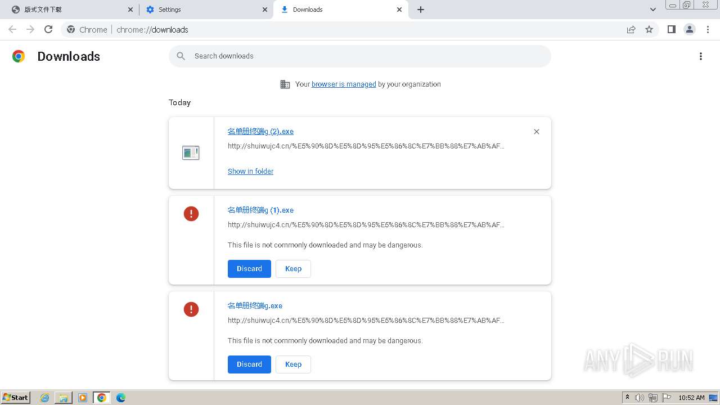Click the source URL of 名单册终端g.exe

pyautogui.click(x=366, y=321)
